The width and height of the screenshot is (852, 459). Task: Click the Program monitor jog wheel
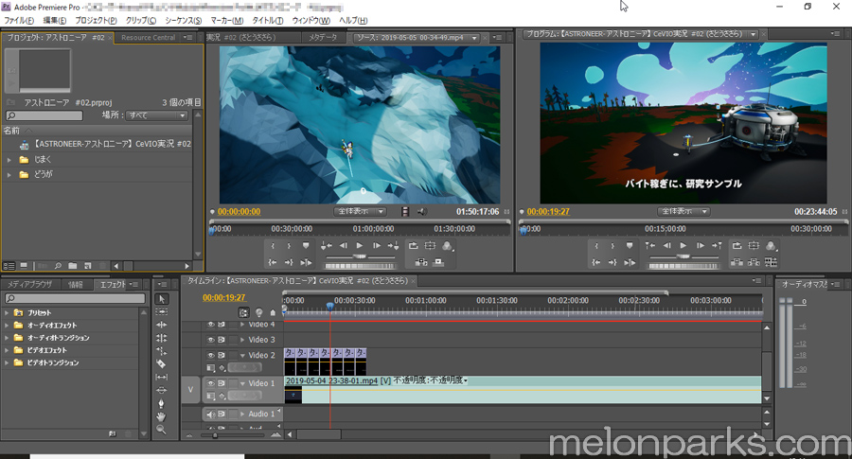[683, 266]
